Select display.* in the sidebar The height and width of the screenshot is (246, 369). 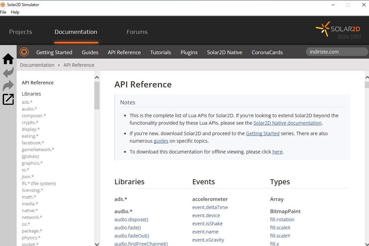[31, 129]
